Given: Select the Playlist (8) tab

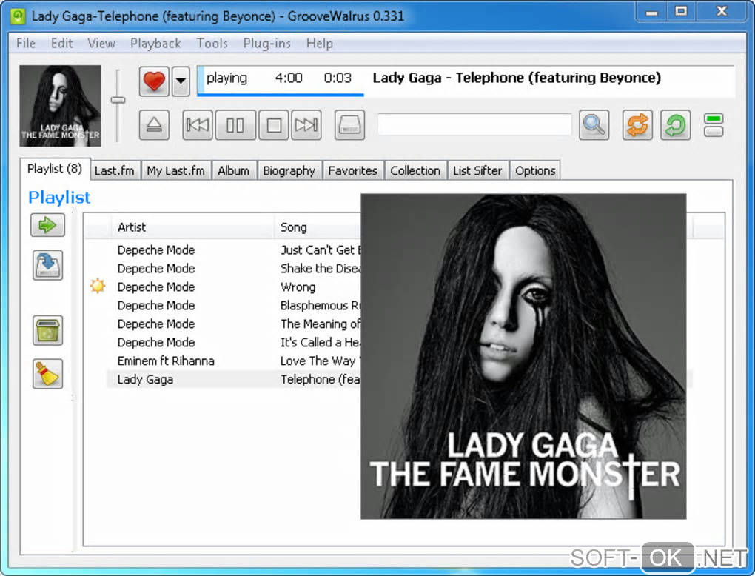Looking at the screenshot, I should coord(55,169).
